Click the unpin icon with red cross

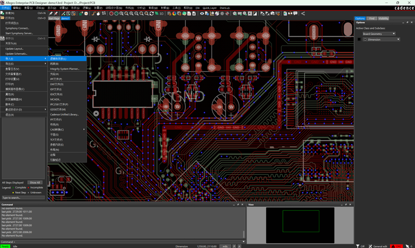(x=56, y=13)
